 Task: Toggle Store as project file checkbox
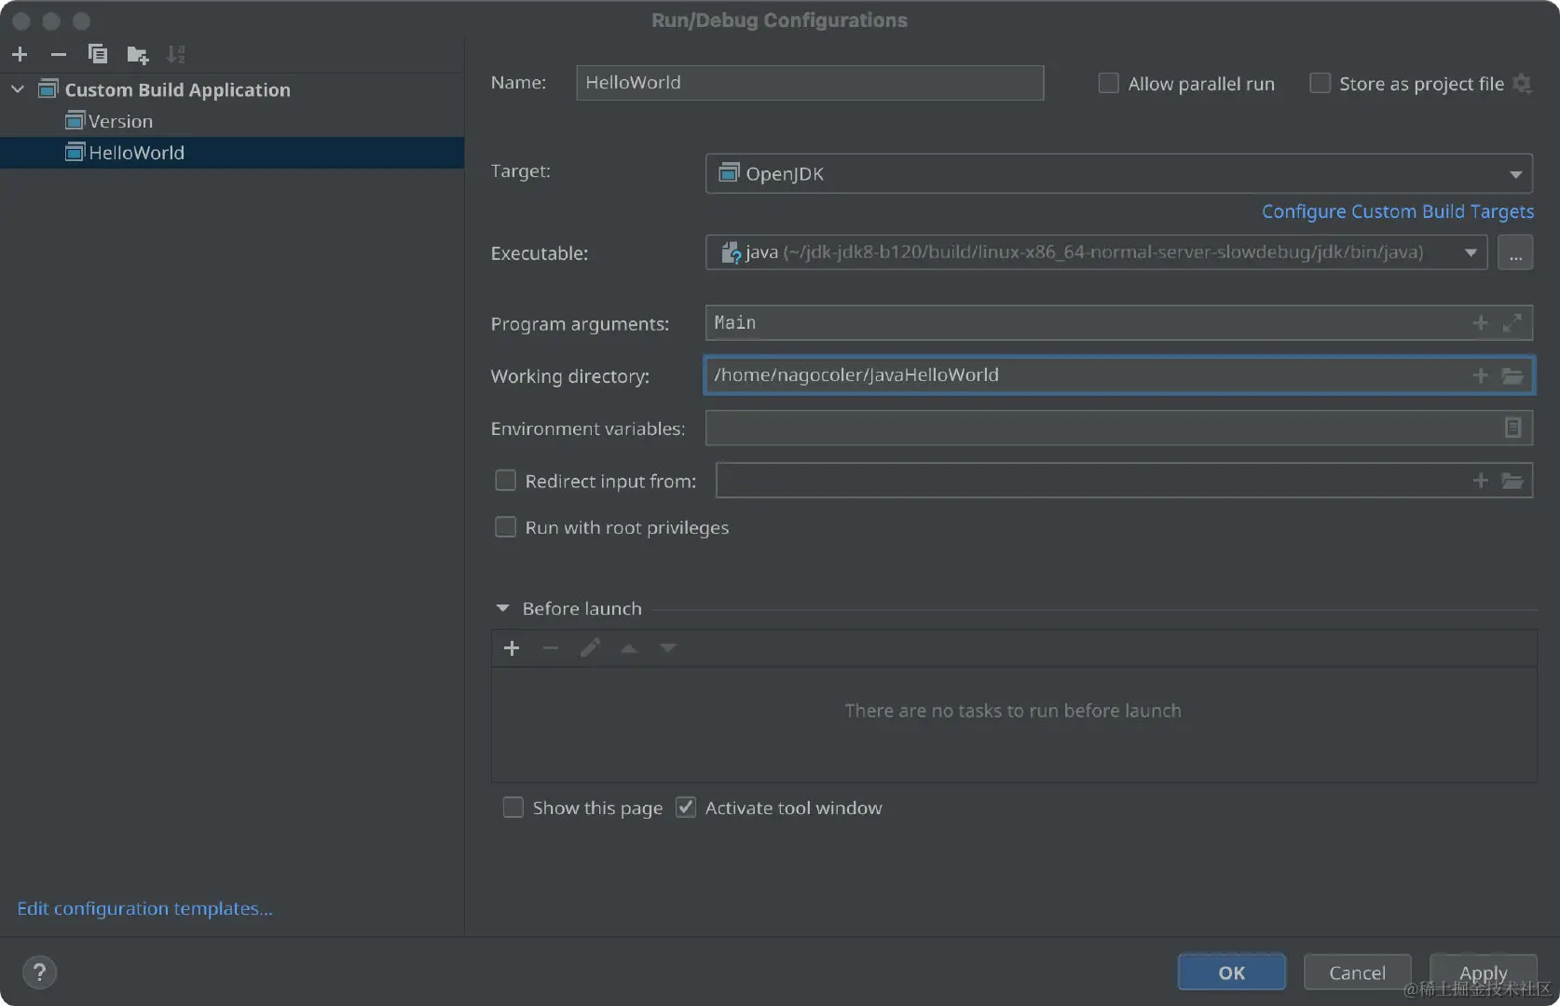(x=1320, y=83)
